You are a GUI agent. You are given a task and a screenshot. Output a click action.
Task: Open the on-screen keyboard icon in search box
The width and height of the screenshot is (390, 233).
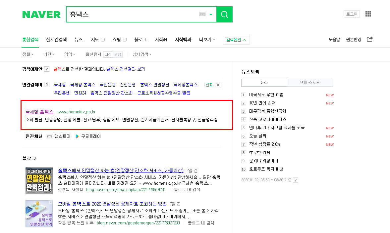point(202,15)
